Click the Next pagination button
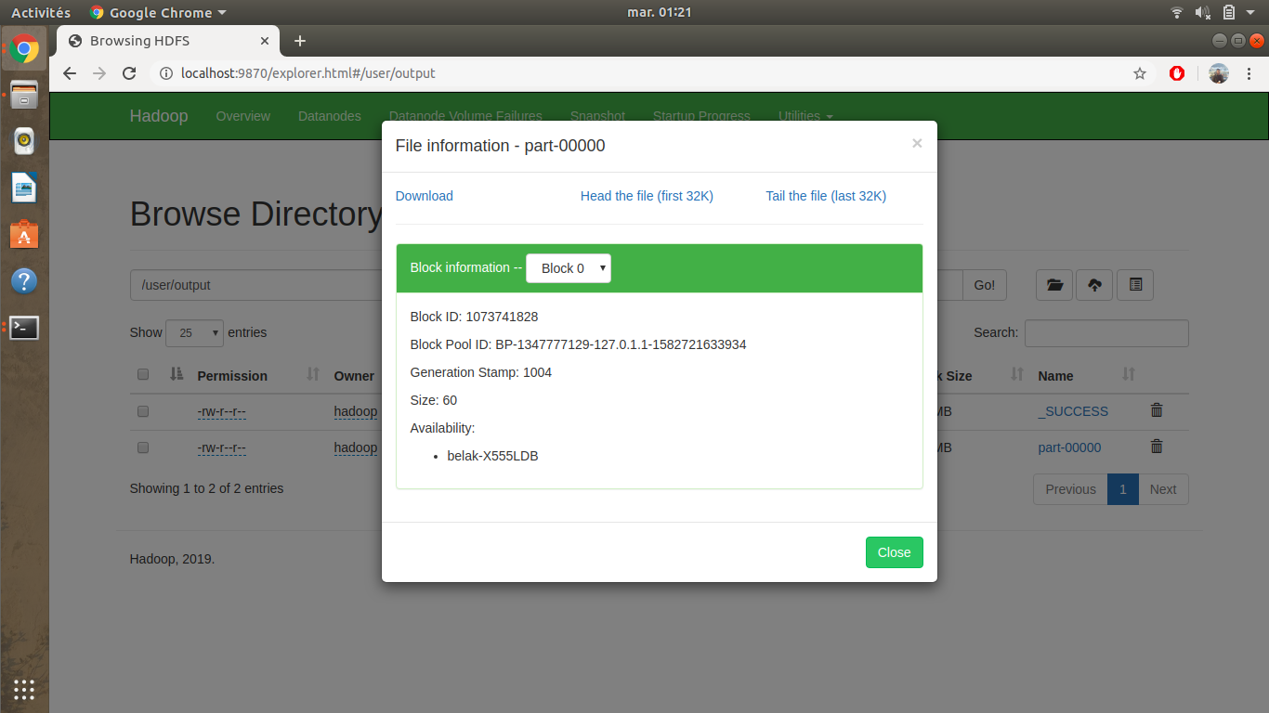 tap(1163, 489)
